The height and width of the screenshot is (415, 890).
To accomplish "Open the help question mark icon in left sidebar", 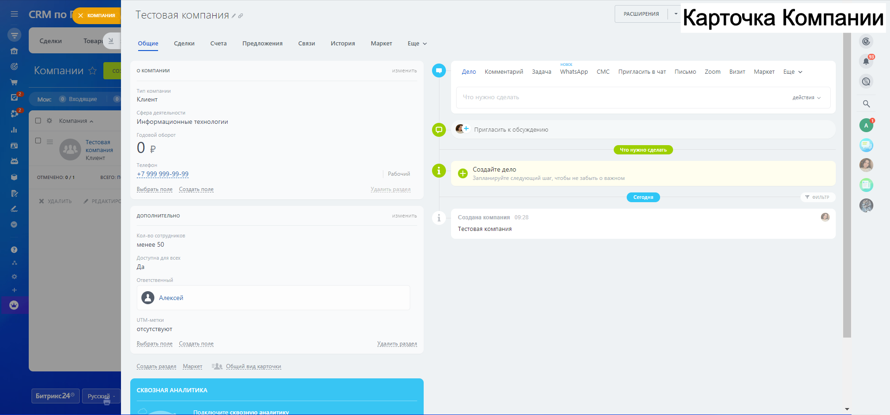I will tap(14, 249).
